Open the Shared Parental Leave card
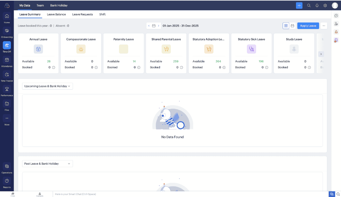Viewport: 341px width, 197px height. [x=166, y=53]
